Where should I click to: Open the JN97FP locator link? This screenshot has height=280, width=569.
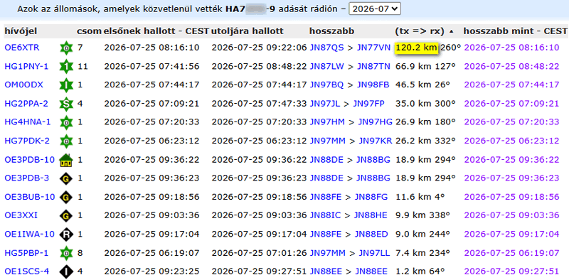pos(368,104)
